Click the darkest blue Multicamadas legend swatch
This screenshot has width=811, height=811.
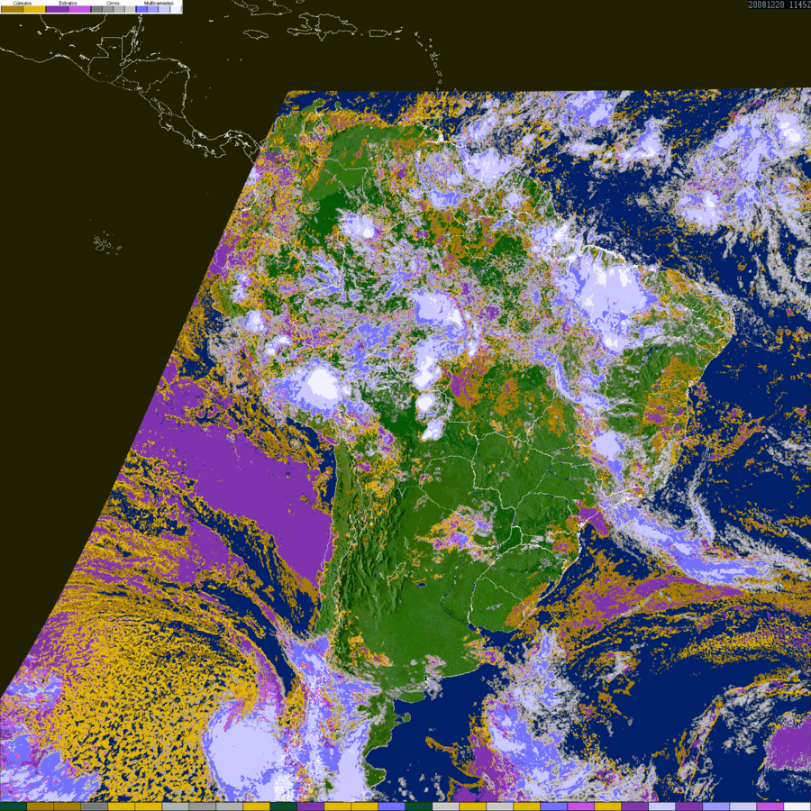[x=141, y=9]
